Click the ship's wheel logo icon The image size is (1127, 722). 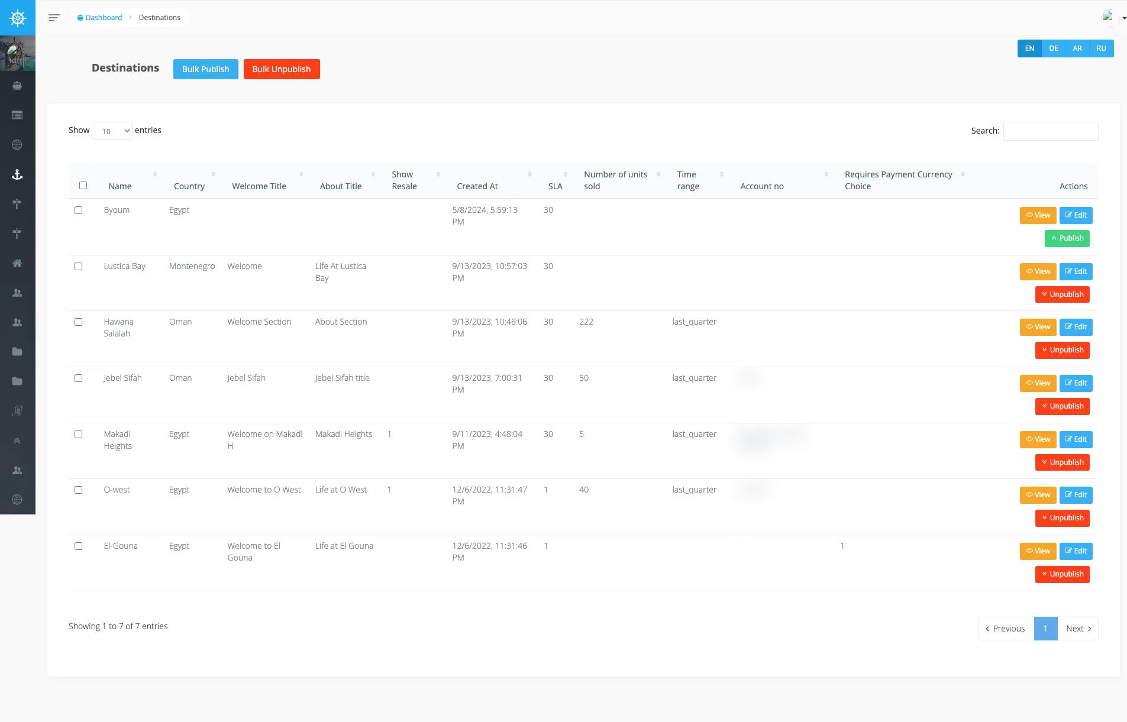18,18
